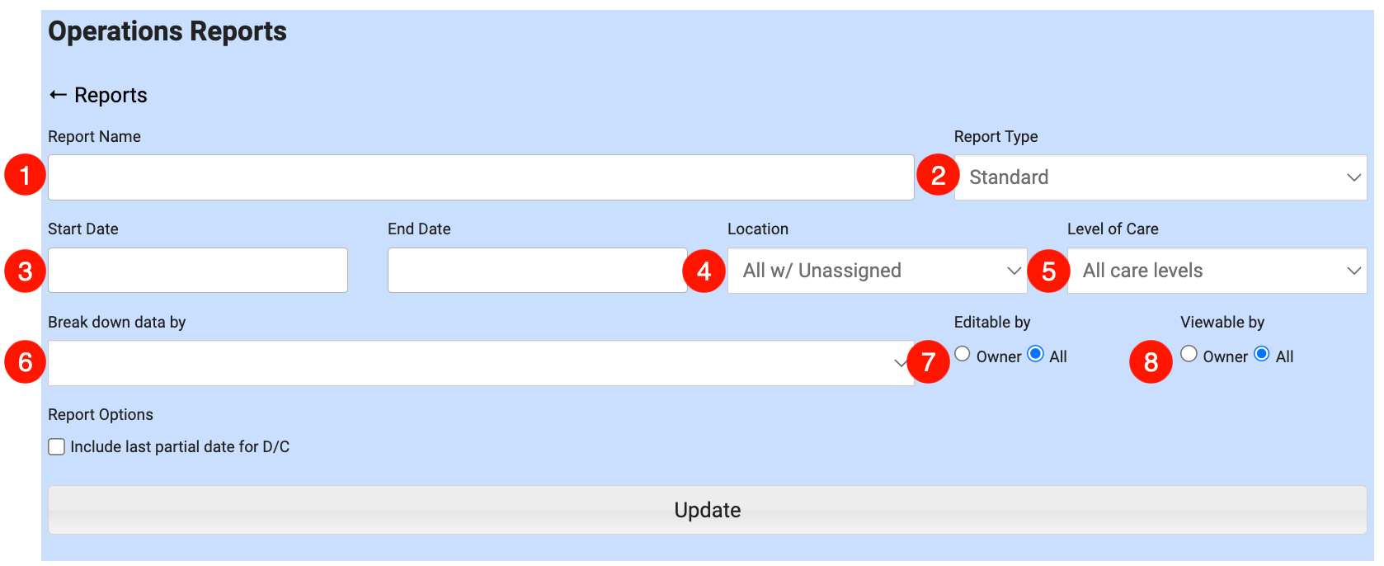Click red marker number 5
The width and height of the screenshot is (1384, 566).
pyautogui.click(x=1048, y=271)
